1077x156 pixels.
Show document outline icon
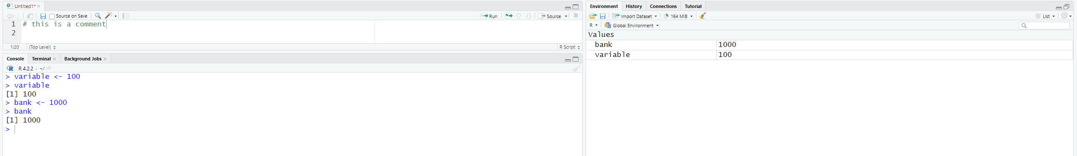click(576, 16)
